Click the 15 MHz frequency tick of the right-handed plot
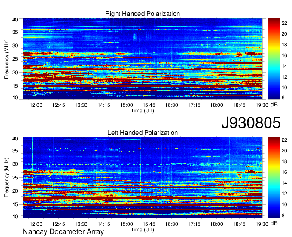This screenshot has width=292, height=237. [x=15, y=86]
